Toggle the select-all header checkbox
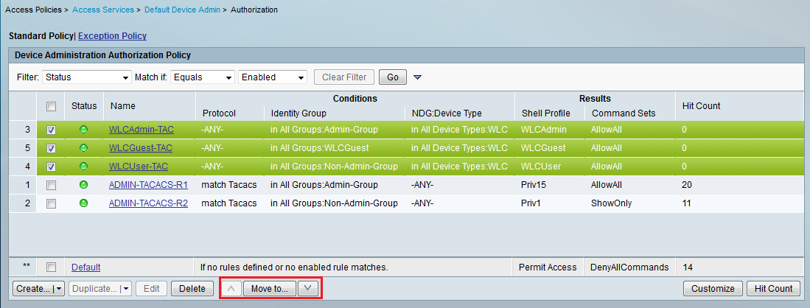This screenshot has height=308, width=810. tap(51, 106)
